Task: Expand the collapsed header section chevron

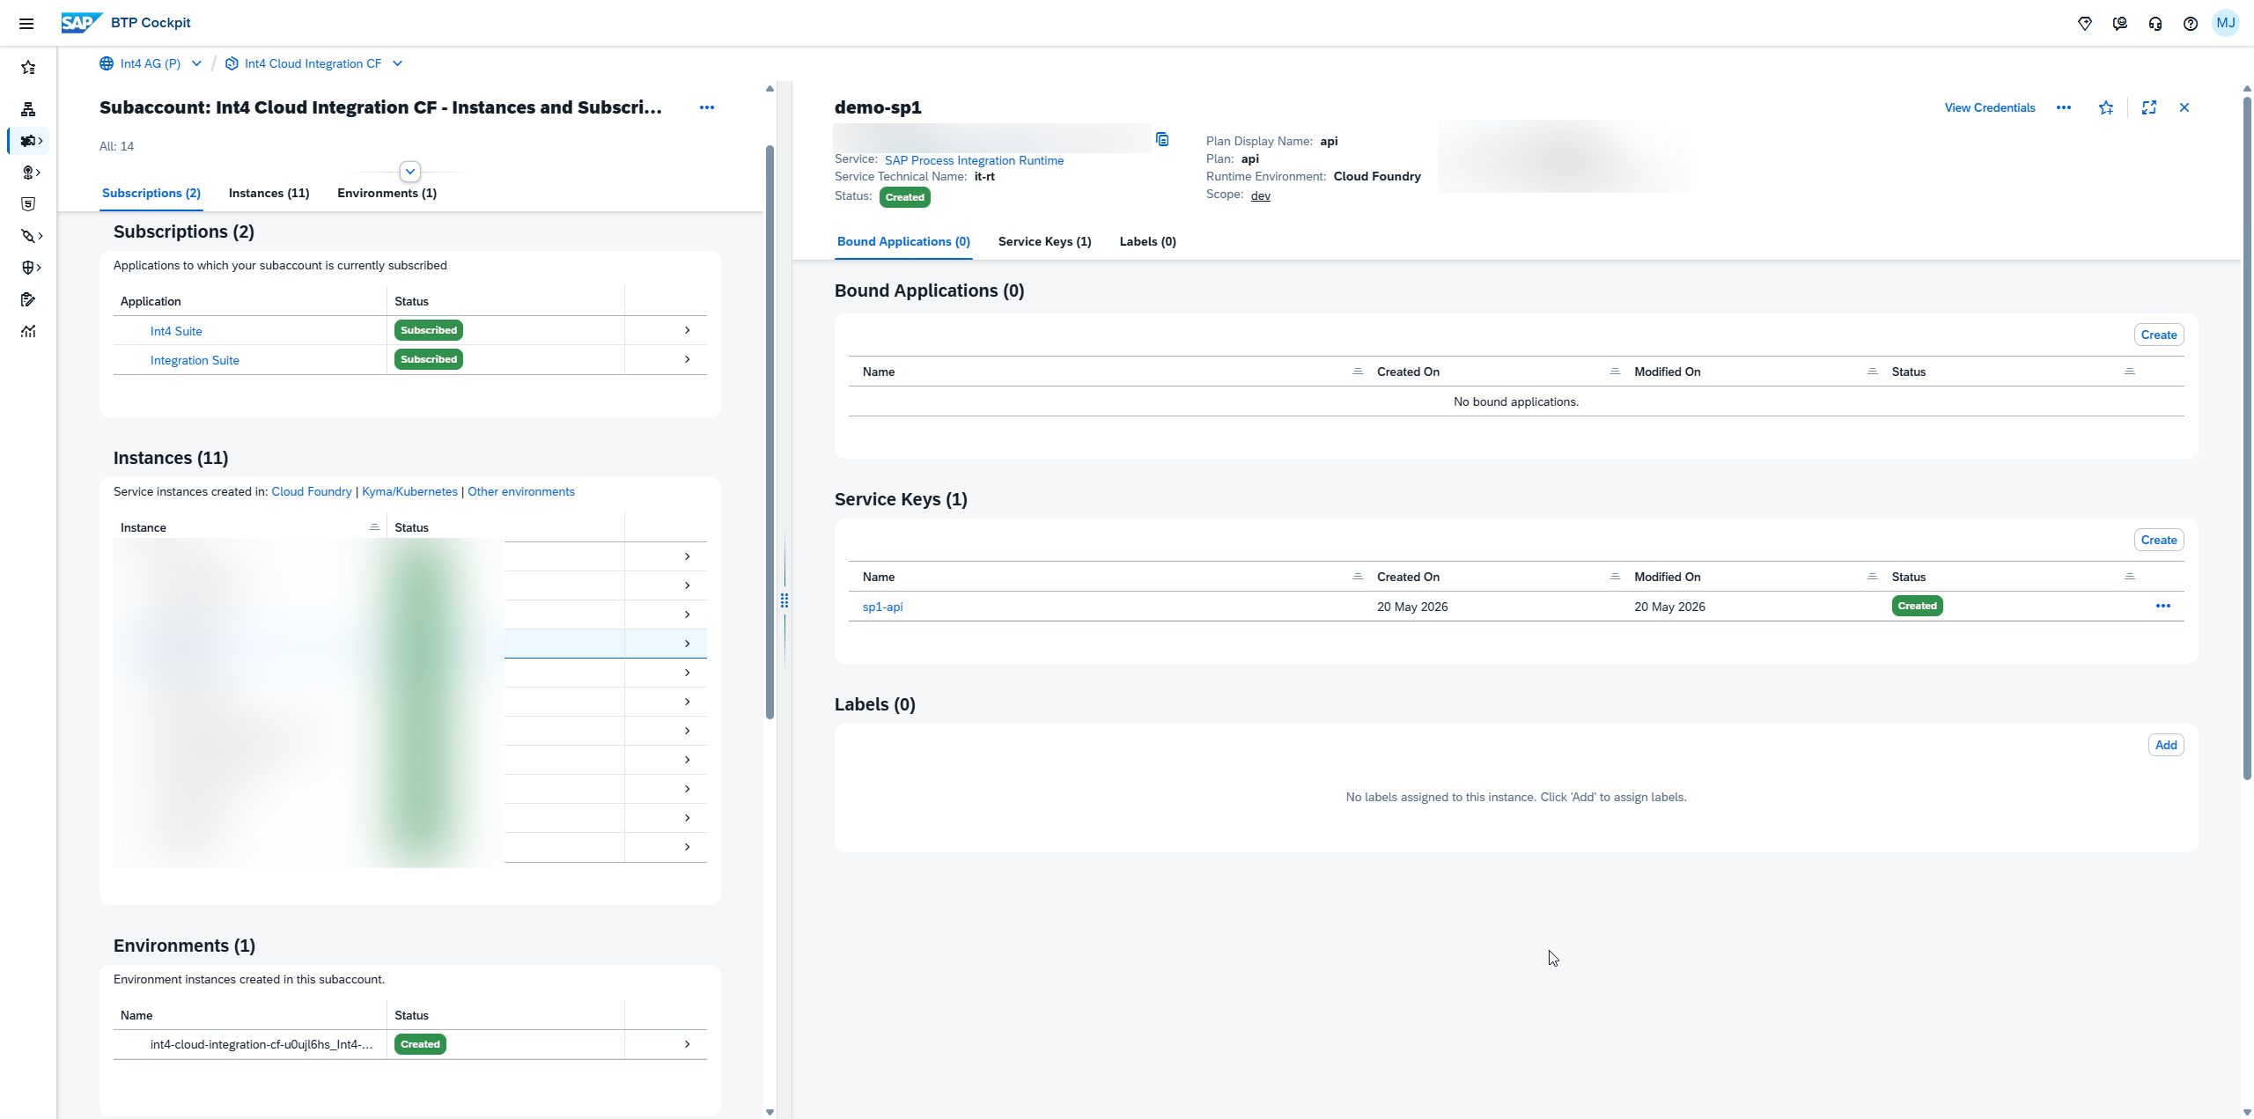Action: 410,172
